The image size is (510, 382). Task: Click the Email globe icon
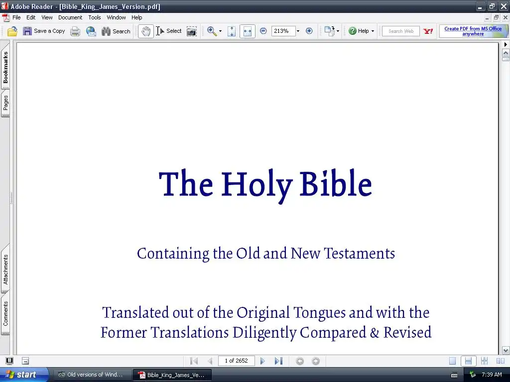91,31
